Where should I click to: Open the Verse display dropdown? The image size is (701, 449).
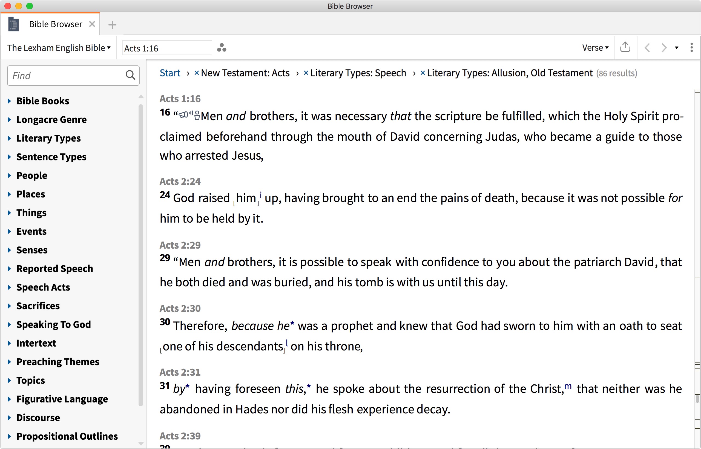(596, 48)
